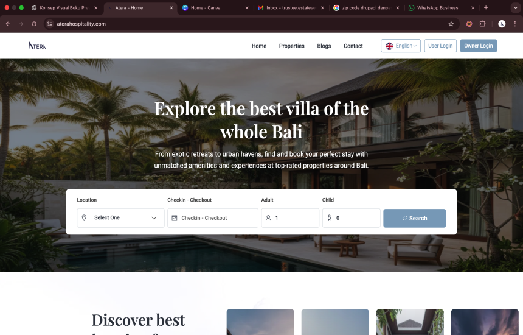Expand the tab search chevron in browser
This screenshot has height=335, width=523.
[516, 8]
